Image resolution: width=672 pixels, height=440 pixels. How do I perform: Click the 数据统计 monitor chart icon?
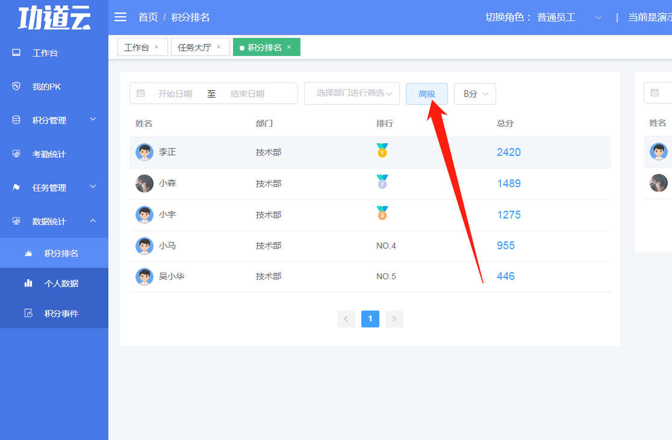click(x=16, y=221)
